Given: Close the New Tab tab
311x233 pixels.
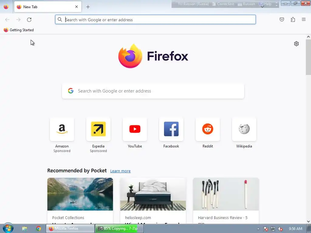Looking at the screenshot, I should 77,7.
